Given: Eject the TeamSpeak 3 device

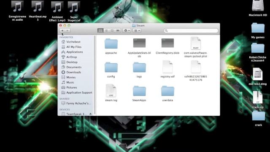Looking at the screenshot, I should click(90, 114).
